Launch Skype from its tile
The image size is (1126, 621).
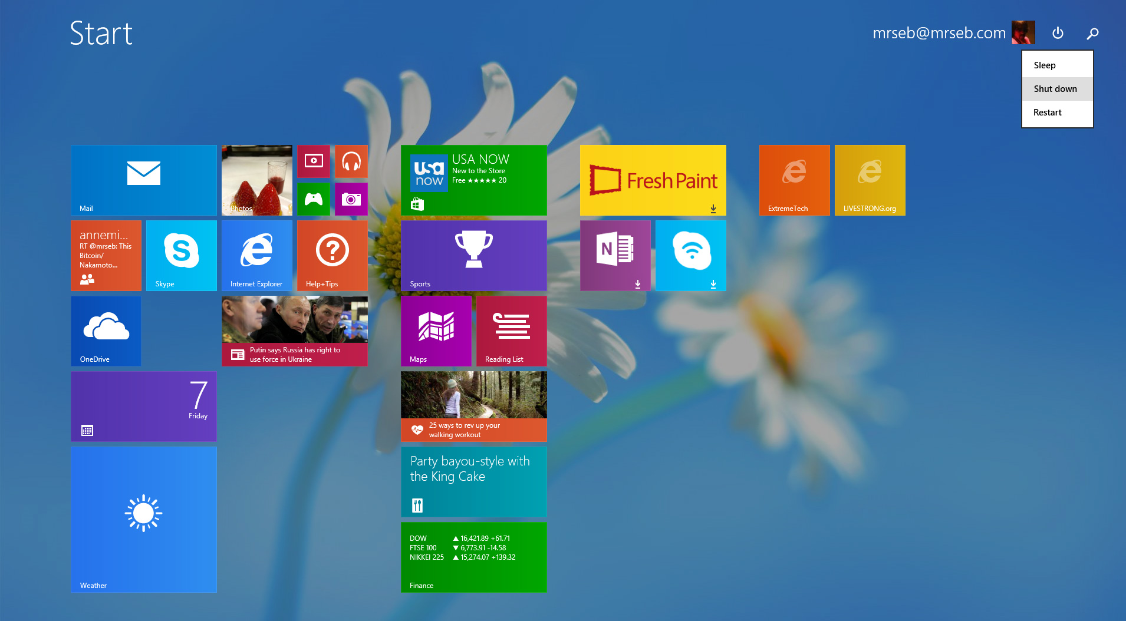[181, 255]
